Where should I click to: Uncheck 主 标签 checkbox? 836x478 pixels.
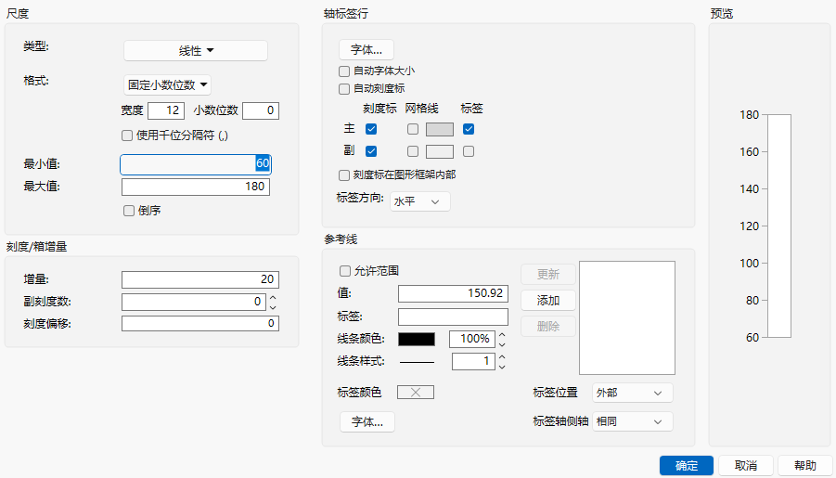pos(469,129)
